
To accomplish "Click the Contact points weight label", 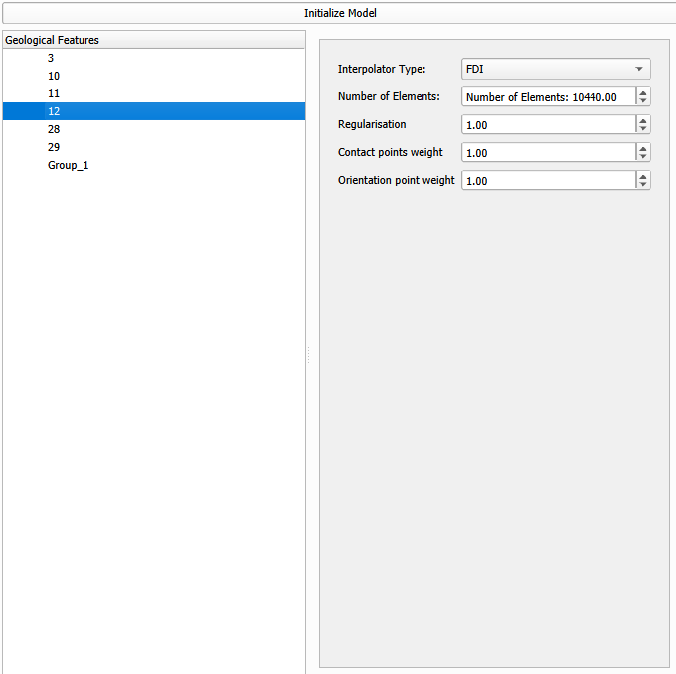I will click(x=390, y=152).
